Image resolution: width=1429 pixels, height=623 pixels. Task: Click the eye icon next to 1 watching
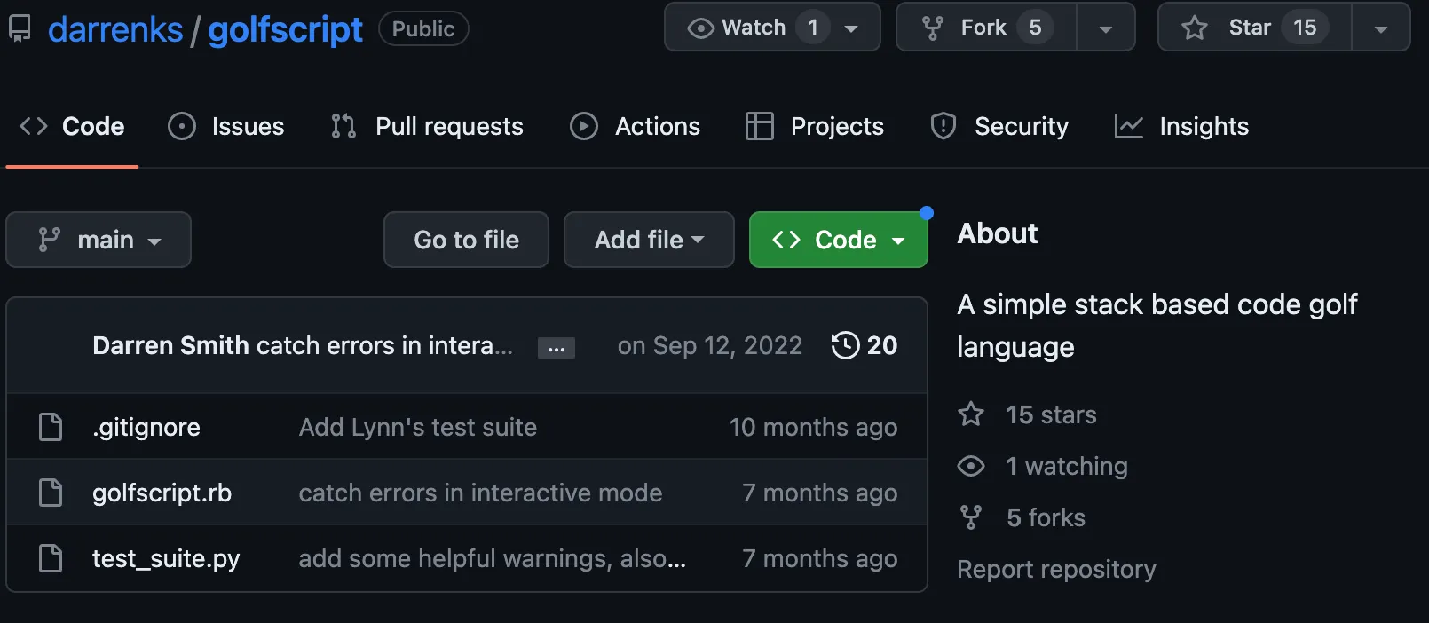click(x=971, y=466)
